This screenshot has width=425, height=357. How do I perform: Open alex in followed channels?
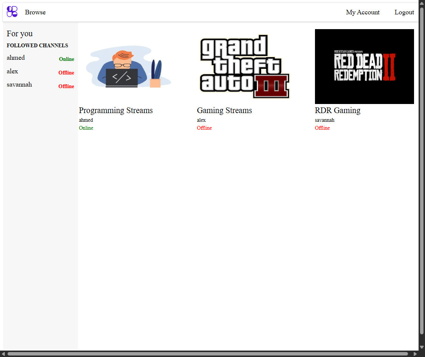tap(12, 71)
